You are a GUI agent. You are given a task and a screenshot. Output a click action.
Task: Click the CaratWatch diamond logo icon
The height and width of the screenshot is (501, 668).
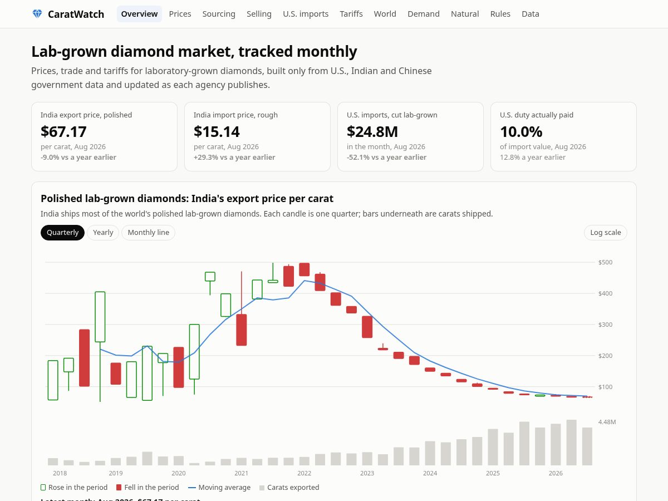[37, 14]
